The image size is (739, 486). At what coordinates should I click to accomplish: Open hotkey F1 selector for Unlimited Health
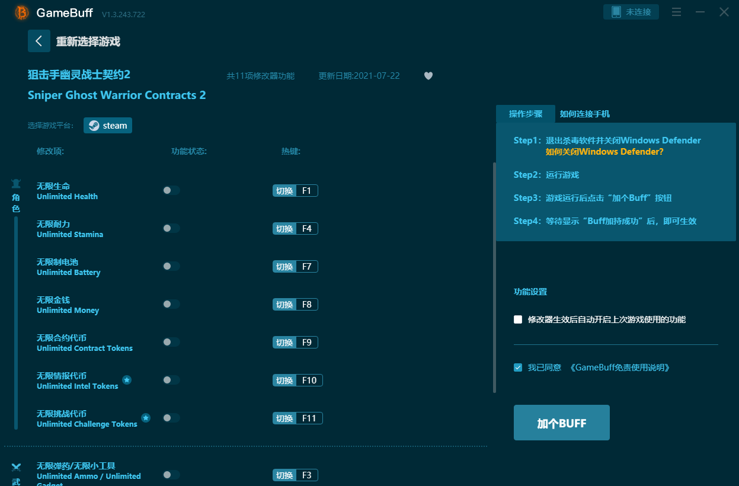pos(306,191)
